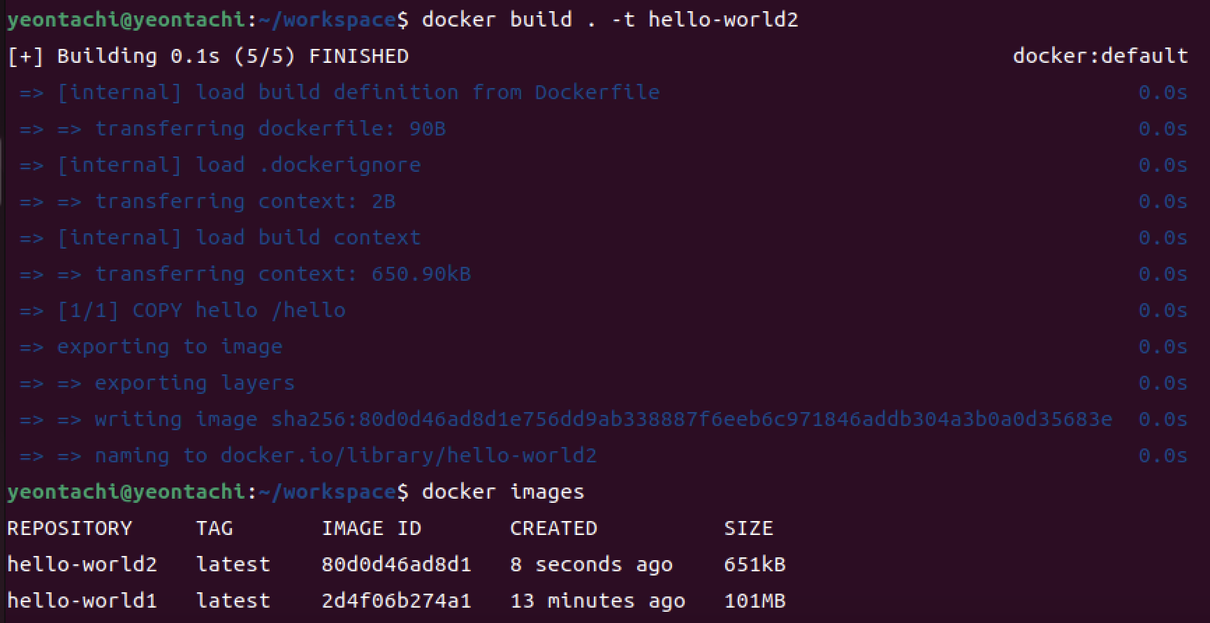Click the 101MB size value
The width and height of the screenshot is (1210, 623).
point(755,601)
